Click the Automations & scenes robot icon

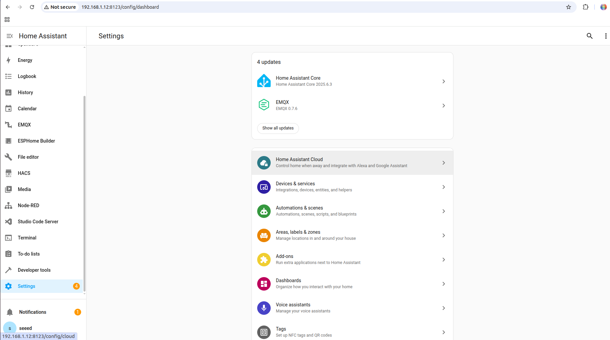[264, 211]
